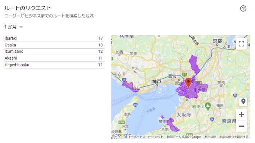This screenshot has width=255, height=143.
Task: Click 地図の誤りを報告する link
Action: click(x=234, y=137)
